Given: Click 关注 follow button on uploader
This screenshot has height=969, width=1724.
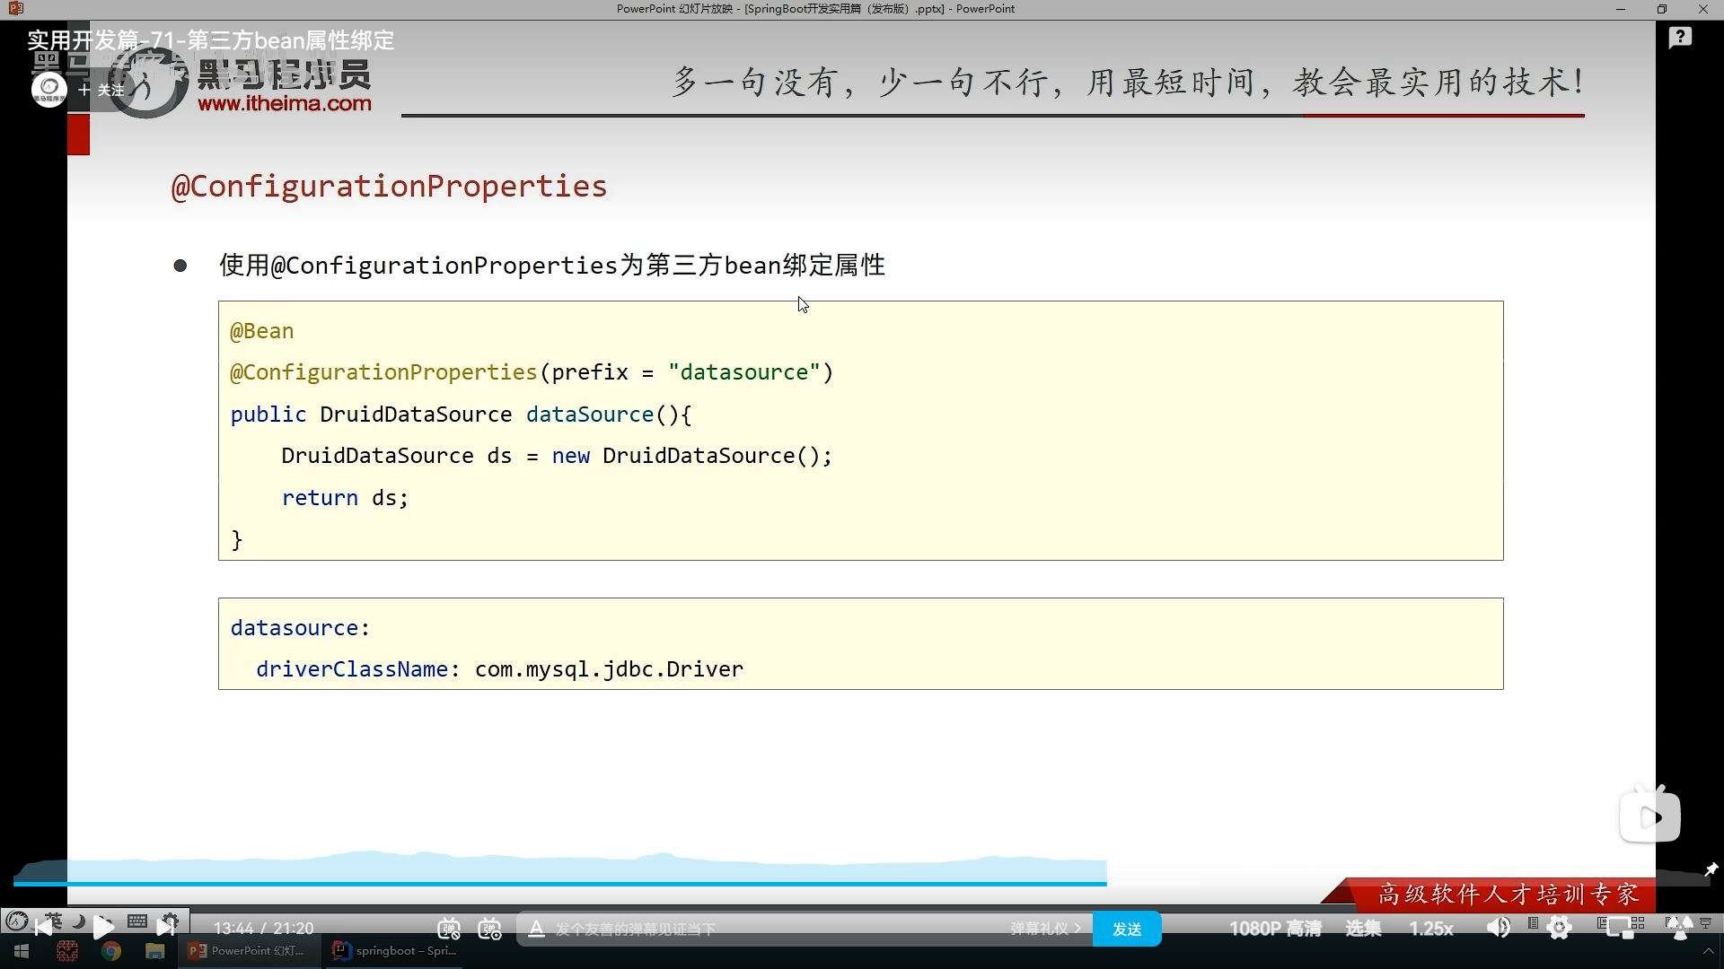Looking at the screenshot, I should coord(101,90).
